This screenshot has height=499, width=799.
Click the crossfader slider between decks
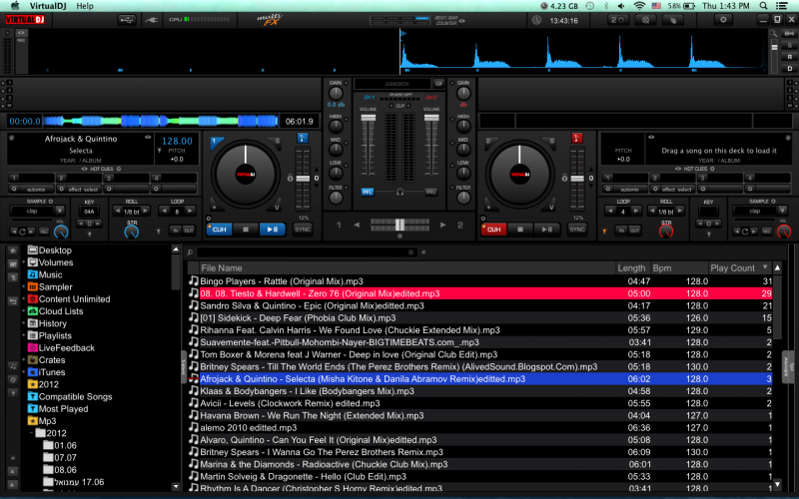coord(399,225)
